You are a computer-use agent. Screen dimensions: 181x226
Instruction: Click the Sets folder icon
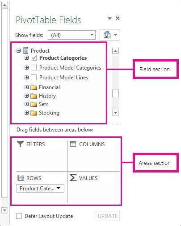(x=34, y=104)
